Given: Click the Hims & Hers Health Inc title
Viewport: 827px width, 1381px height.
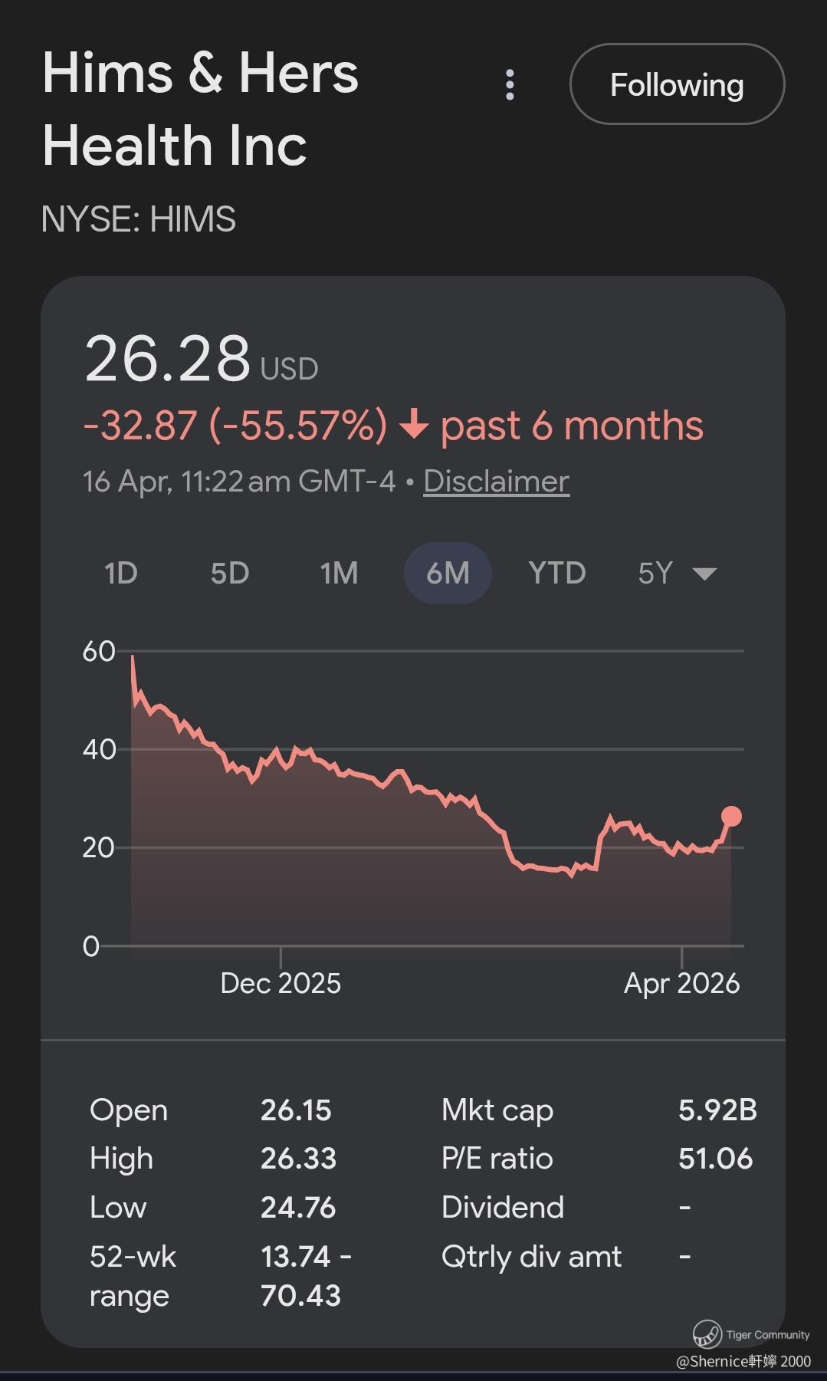Looking at the screenshot, I should [x=200, y=109].
